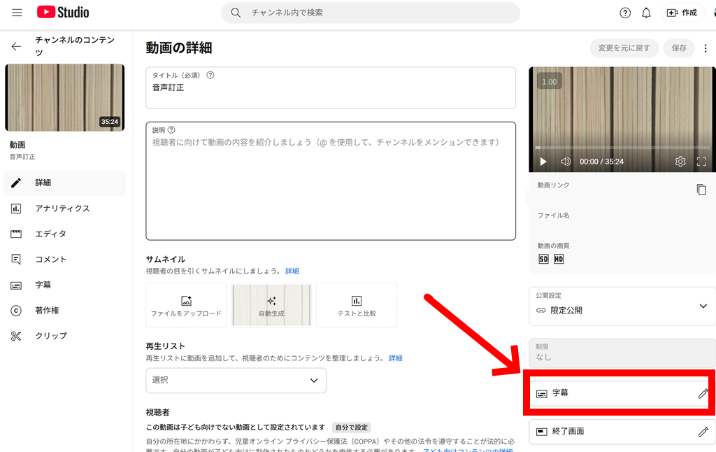Mute the video preview volume
Screen dimensions: 716x452
tap(566, 162)
